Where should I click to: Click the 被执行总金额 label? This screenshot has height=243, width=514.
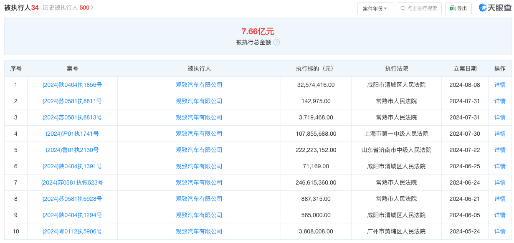(253, 42)
